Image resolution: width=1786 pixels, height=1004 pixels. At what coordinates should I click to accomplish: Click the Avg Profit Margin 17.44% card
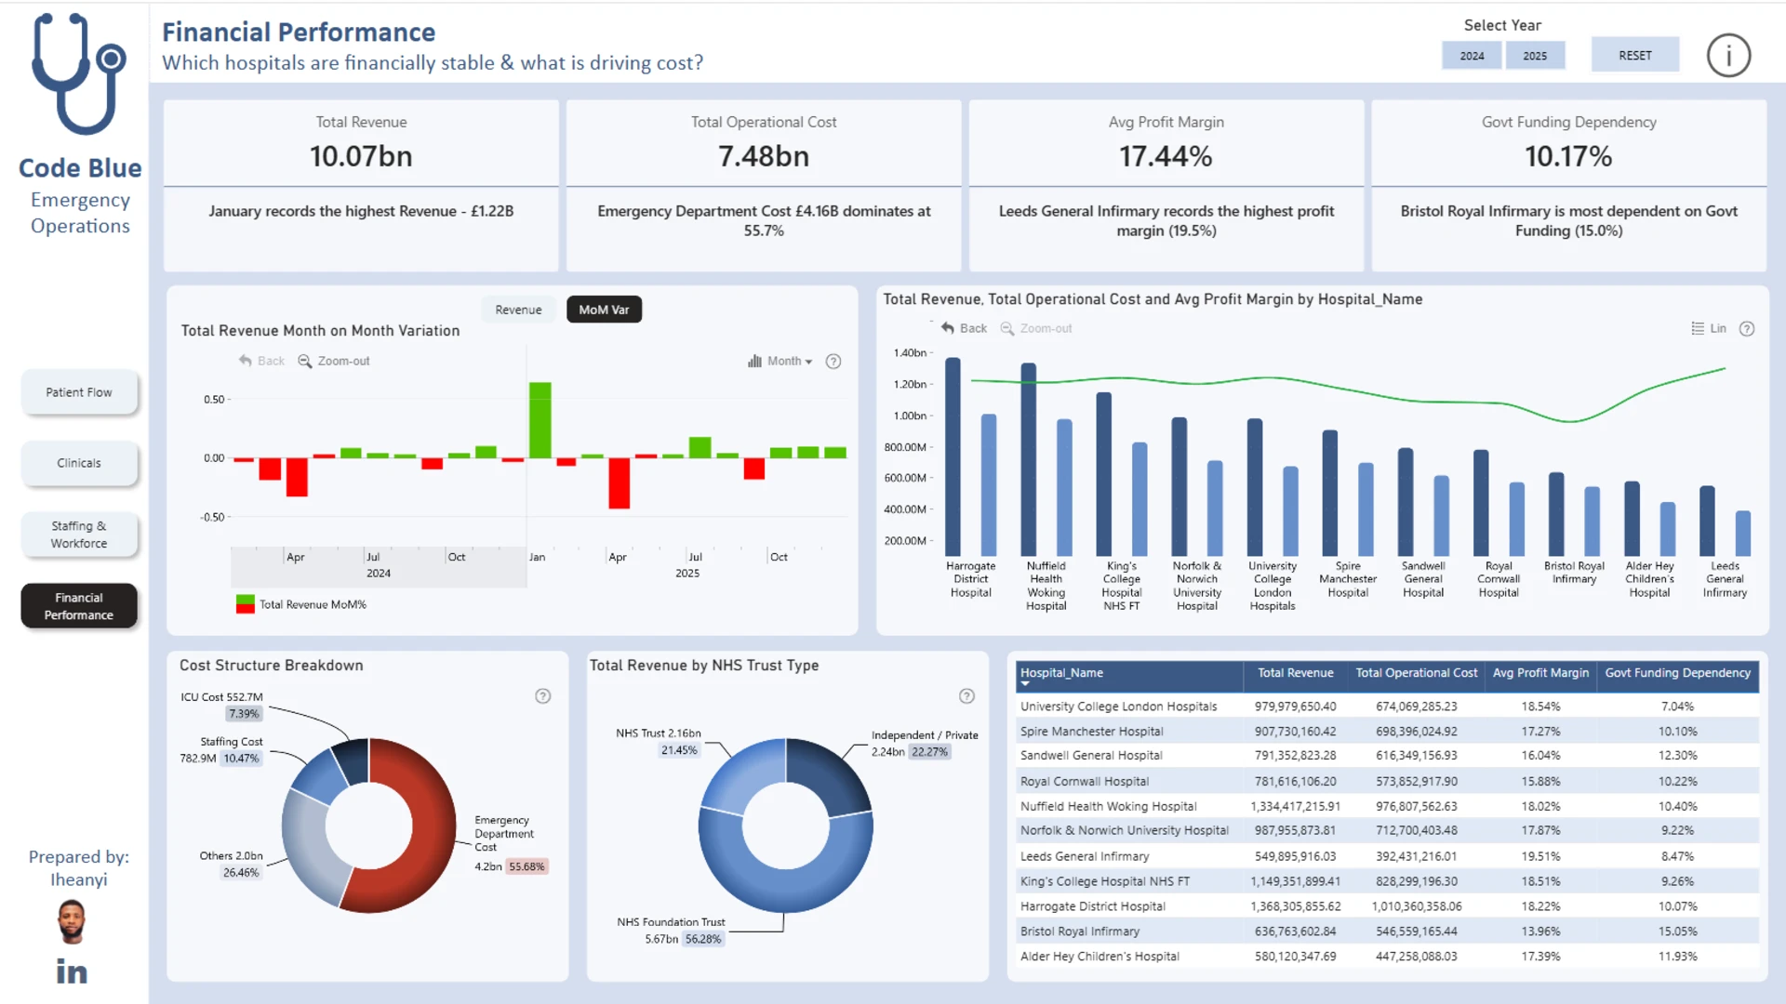tap(1166, 185)
